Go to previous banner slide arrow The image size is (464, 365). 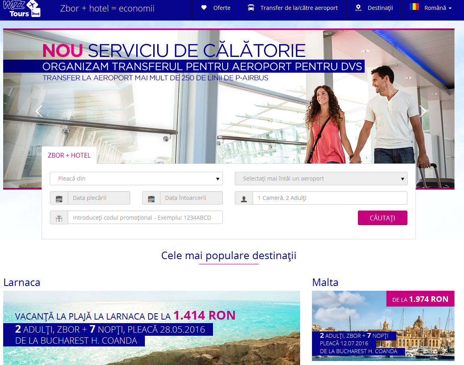pyautogui.click(x=38, y=111)
